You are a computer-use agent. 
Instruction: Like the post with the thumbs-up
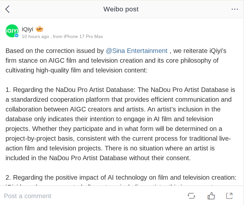[211, 196]
